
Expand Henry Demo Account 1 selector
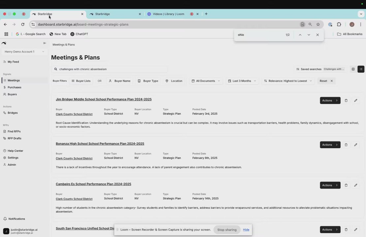coord(24,52)
